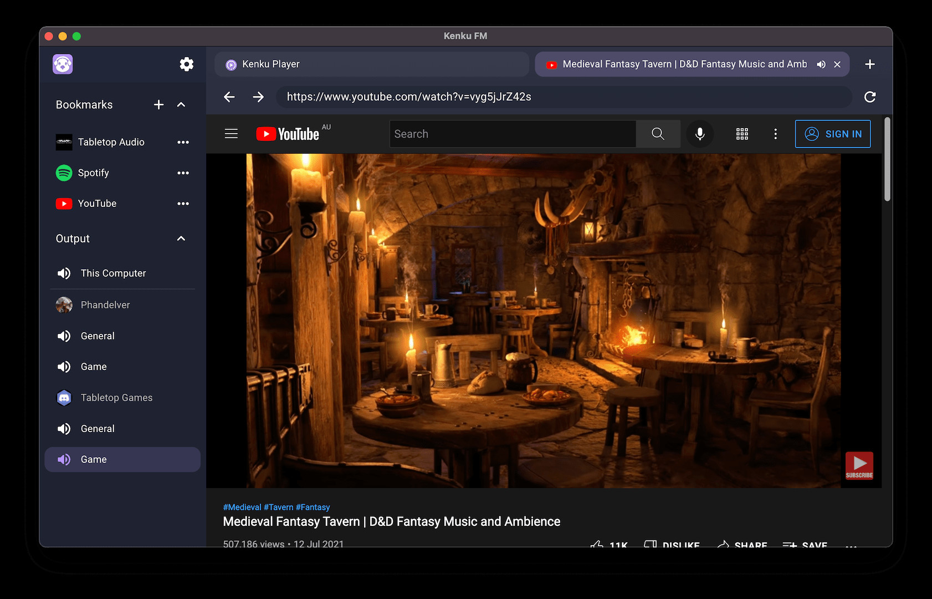
Task: Click YouTube voice search microphone
Action: [700, 134]
